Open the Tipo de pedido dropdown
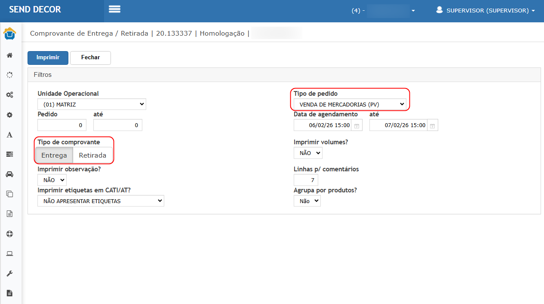This screenshot has height=304, width=544. [350, 104]
